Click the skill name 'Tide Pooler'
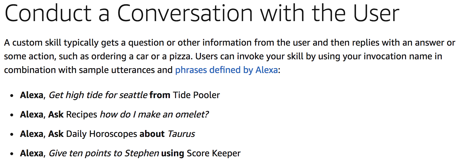This screenshot has height=162, width=462. tap(196, 95)
